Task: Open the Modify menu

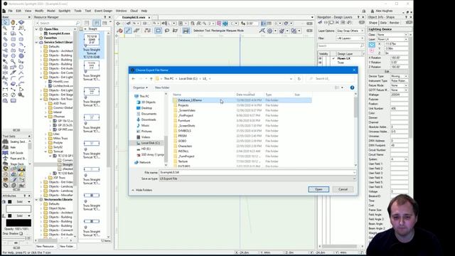Action: click(39, 11)
